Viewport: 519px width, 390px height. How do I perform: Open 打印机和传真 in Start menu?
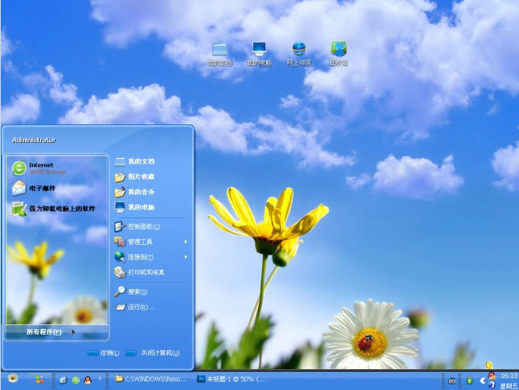click(x=150, y=272)
